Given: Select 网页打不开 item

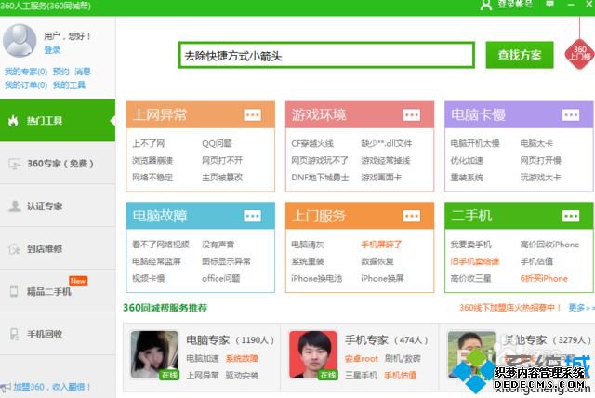Looking at the screenshot, I should coord(222,161).
